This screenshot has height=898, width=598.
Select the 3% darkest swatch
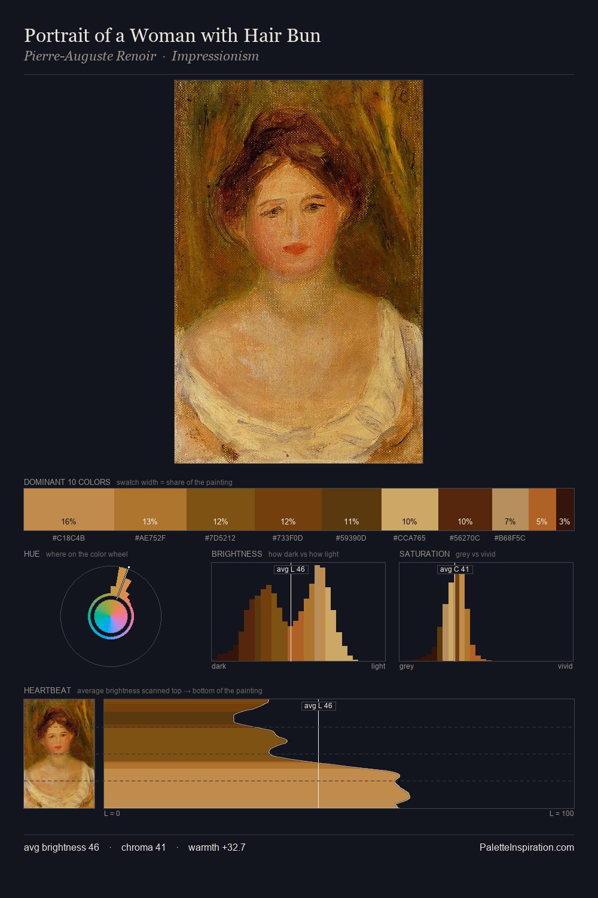[565, 509]
